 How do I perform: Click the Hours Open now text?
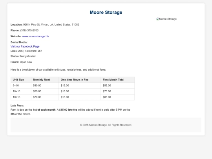coord(21,62)
